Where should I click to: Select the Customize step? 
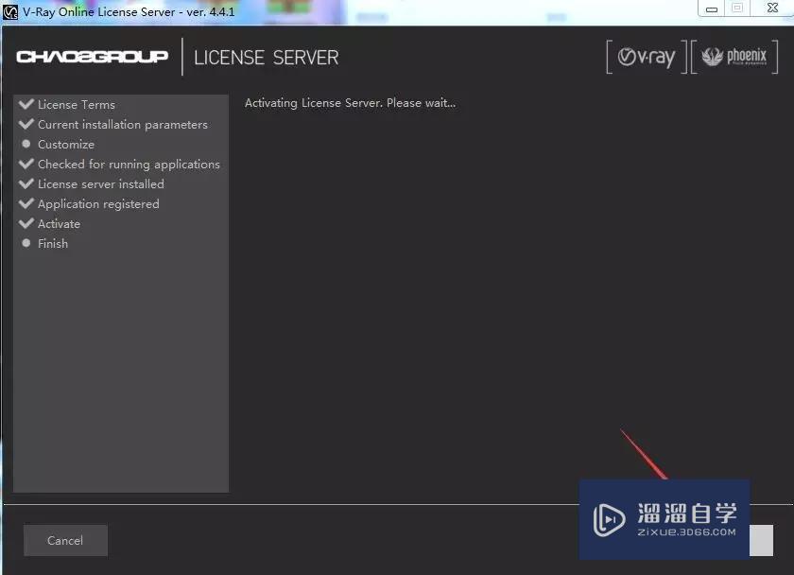click(66, 145)
